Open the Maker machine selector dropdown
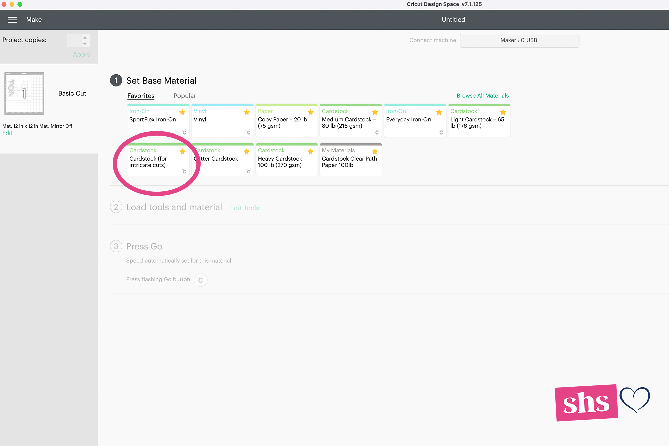669x446 pixels. click(519, 40)
